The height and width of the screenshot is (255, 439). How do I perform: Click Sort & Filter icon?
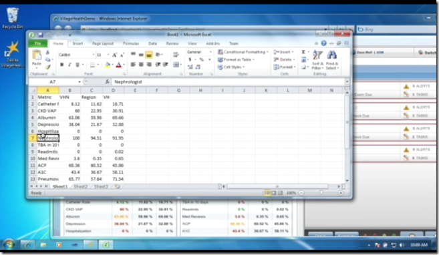317,60
